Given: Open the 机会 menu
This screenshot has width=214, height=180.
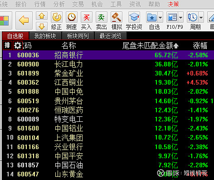Looking at the screenshot, I should (97, 4).
